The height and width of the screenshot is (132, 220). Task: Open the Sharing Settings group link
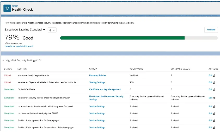point(97,82)
